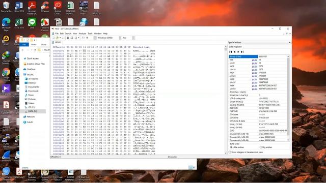Open HxD Edit menu
326x183 pixels.
pos(62,34)
